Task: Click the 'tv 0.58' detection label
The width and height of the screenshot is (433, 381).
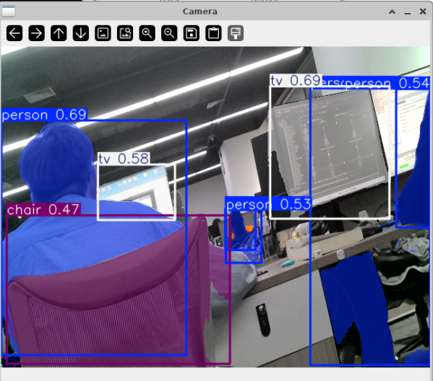Action: pyautogui.click(x=124, y=159)
